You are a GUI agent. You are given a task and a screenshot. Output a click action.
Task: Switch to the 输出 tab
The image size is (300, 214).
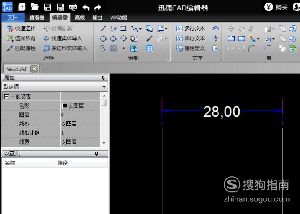pyautogui.click(x=98, y=18)
